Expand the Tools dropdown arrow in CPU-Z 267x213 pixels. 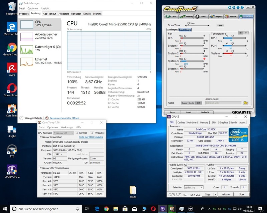click(215, 194)
